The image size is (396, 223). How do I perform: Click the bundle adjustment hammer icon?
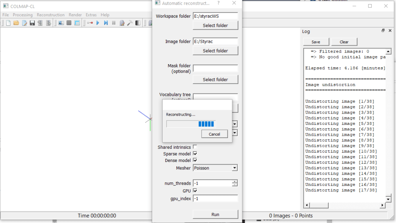click(x=130, y=23)
